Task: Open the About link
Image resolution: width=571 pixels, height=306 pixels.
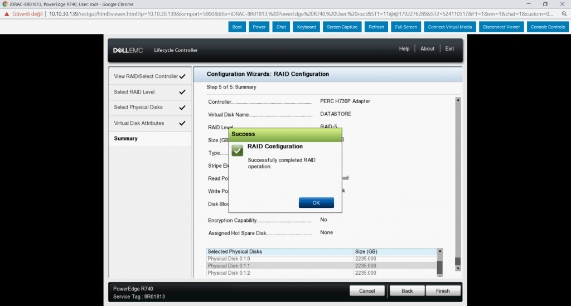Action: pos(427,49)
